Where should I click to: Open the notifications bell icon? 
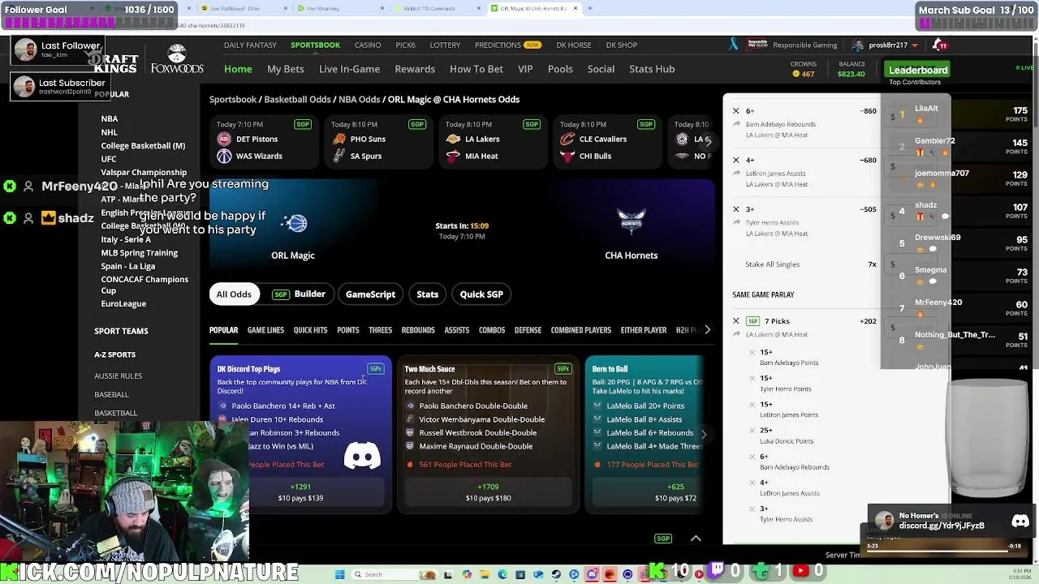pyautogui.click(x=938, y=45)
